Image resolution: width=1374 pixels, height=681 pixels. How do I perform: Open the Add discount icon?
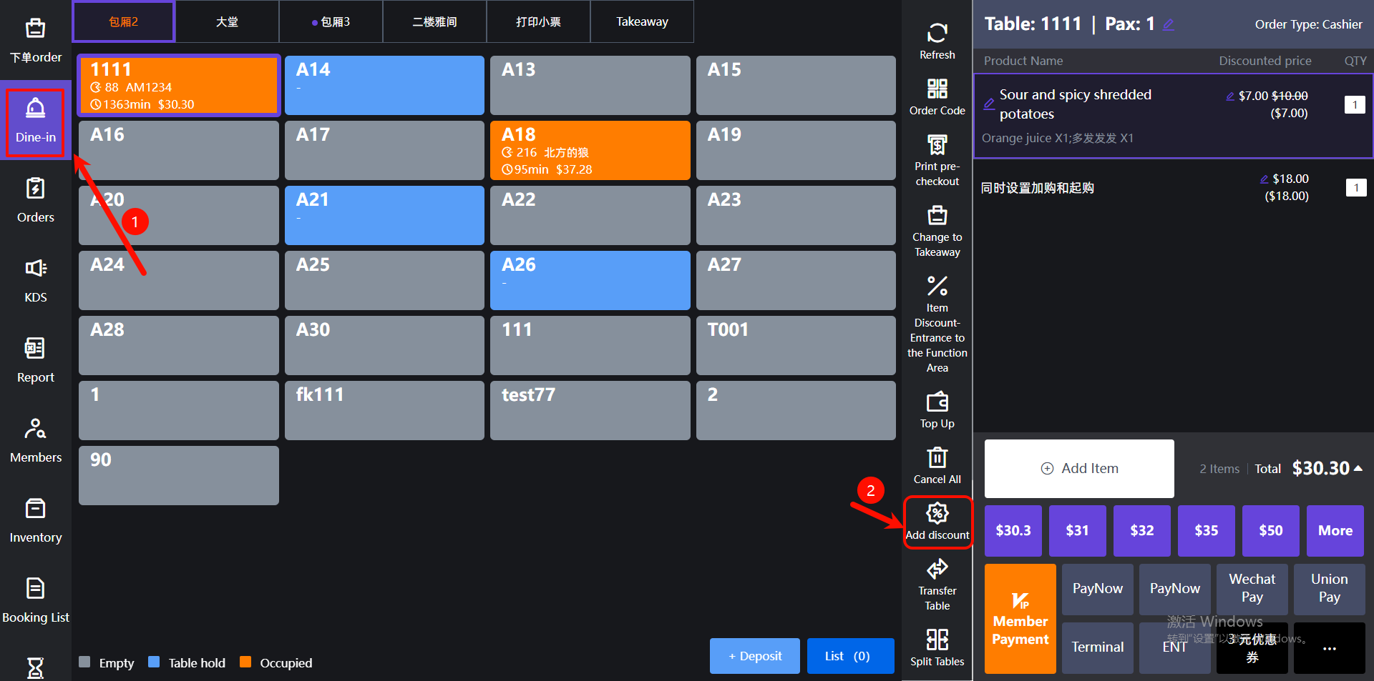tap(937, 514)
